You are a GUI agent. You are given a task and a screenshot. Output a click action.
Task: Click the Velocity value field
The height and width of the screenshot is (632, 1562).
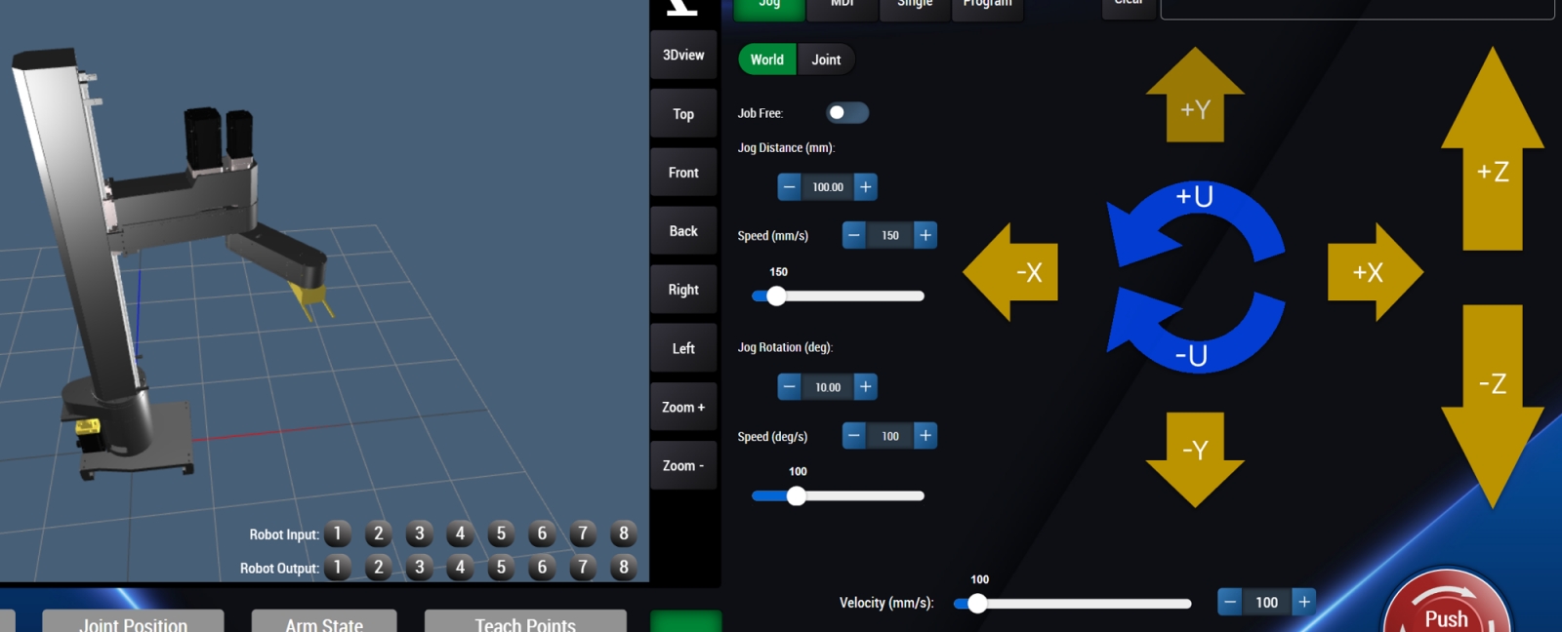point(1267,602)
